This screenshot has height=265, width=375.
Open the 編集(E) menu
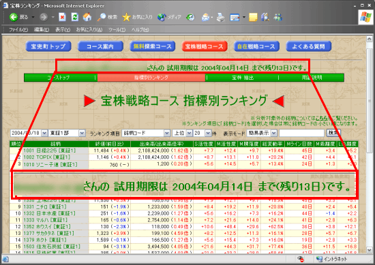(42, 30)
